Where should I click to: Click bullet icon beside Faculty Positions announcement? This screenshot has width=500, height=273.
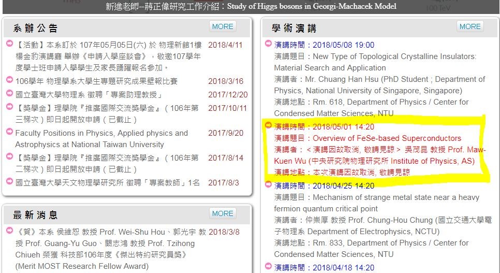coord(10,132)
